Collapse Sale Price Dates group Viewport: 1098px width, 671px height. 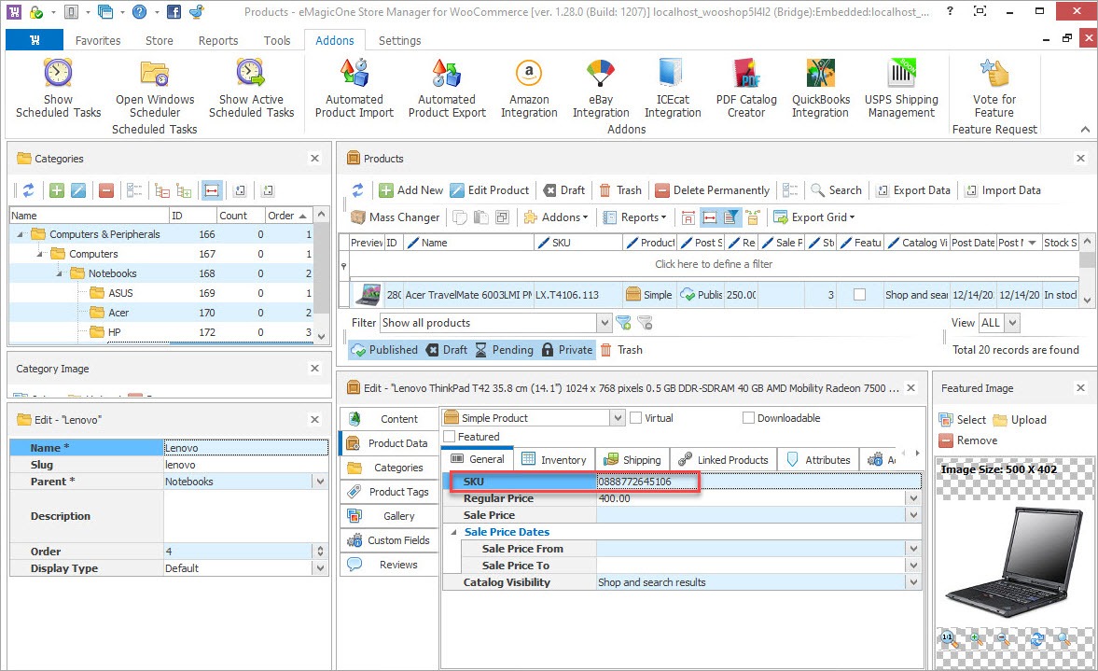pos(453,532)
